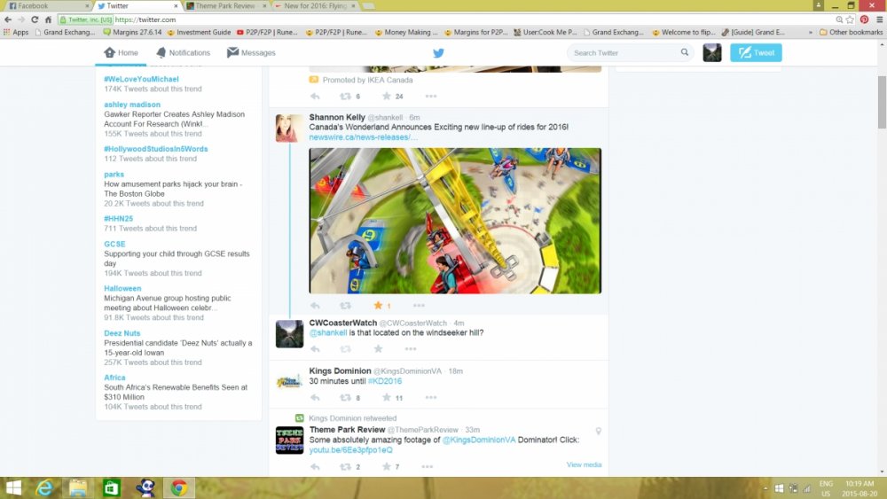This screenshot has width=887, height=499.
Task: Open #KD2016 hashtag link
Action: [385, 381]
